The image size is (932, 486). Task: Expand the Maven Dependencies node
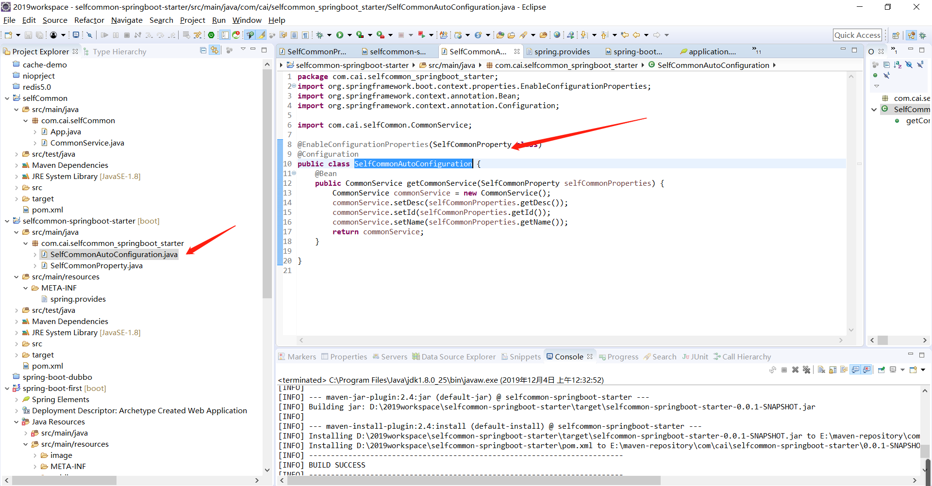16,165
